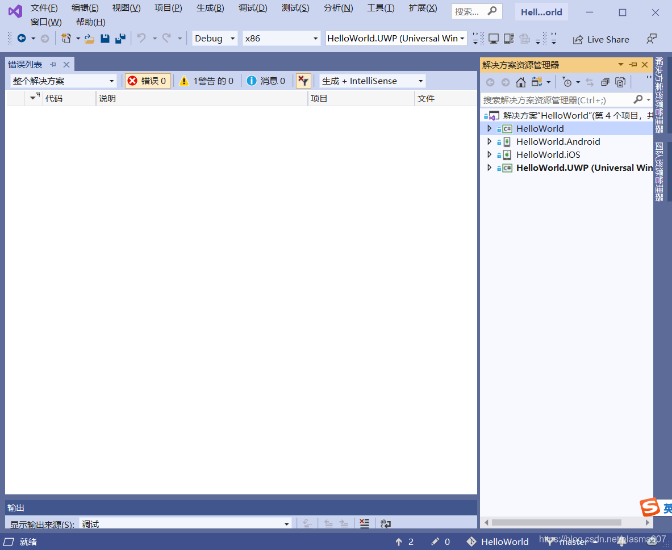Viewport: 672px width, 550px height.
Task: Click the device and list icon
Action: (x=509, y=39)
